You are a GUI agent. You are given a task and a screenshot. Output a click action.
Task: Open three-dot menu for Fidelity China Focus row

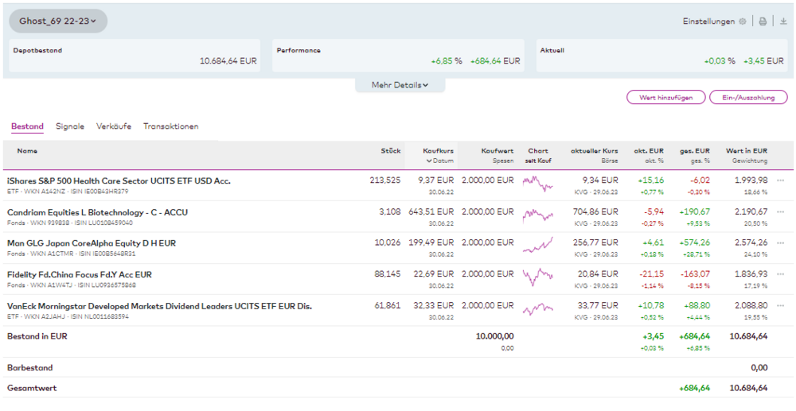pyautogui.click(x=780, y=274)
